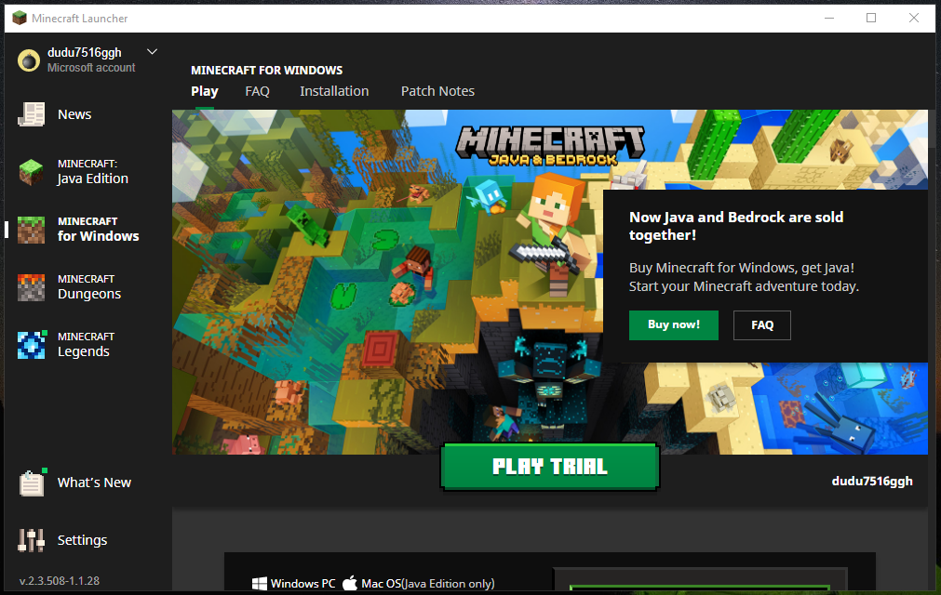Open What's New clipboard icon

pyautogui.click(x=32, y=483)
